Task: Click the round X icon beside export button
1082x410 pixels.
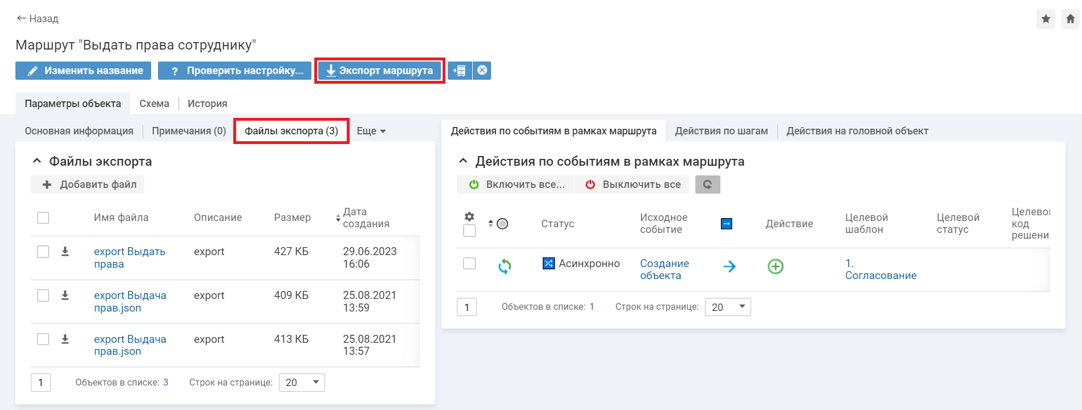Action: tap(482, 71)
